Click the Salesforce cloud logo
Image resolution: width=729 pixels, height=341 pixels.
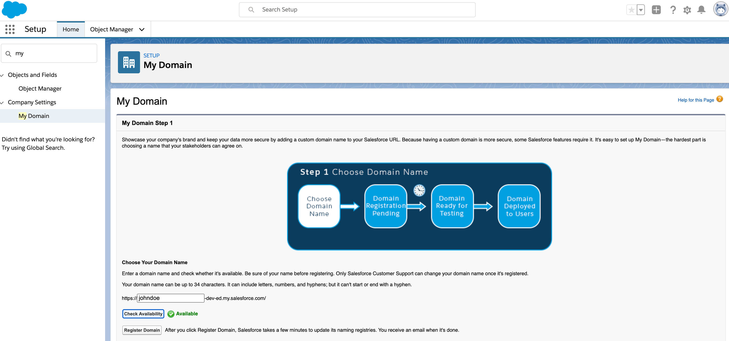pos(14,9)
